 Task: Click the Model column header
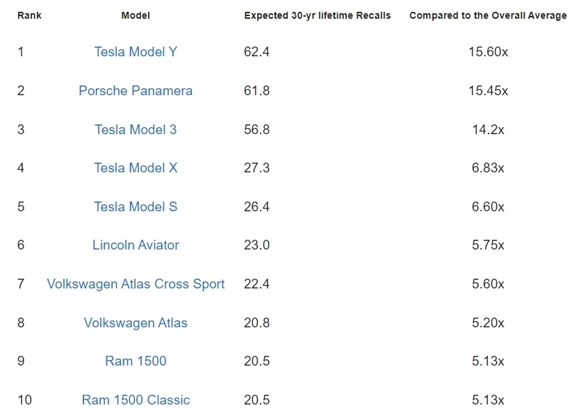pos(136,15)
